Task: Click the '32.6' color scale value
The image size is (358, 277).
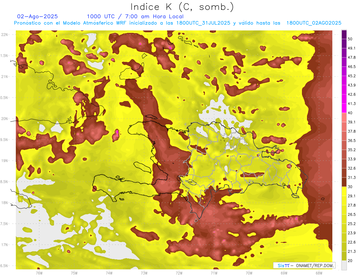Action: coord(351,168)
